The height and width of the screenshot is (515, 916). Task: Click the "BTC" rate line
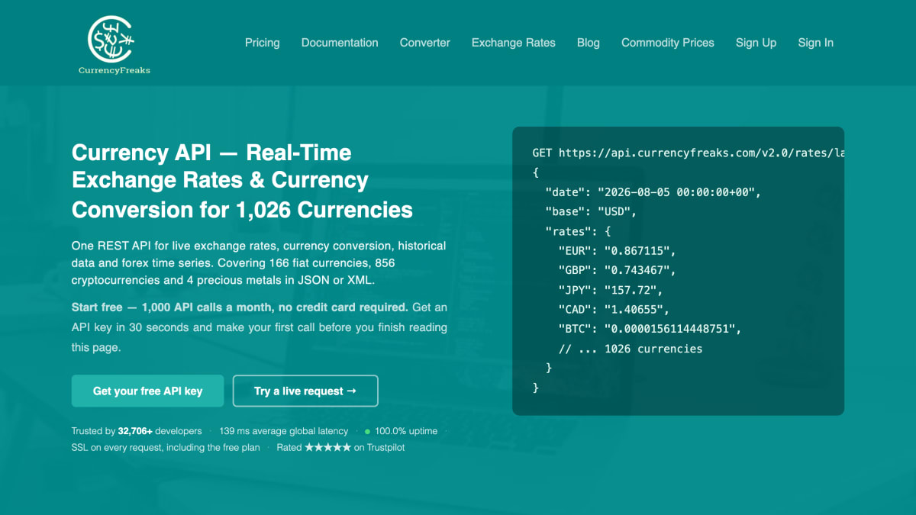tap(650, 329)
